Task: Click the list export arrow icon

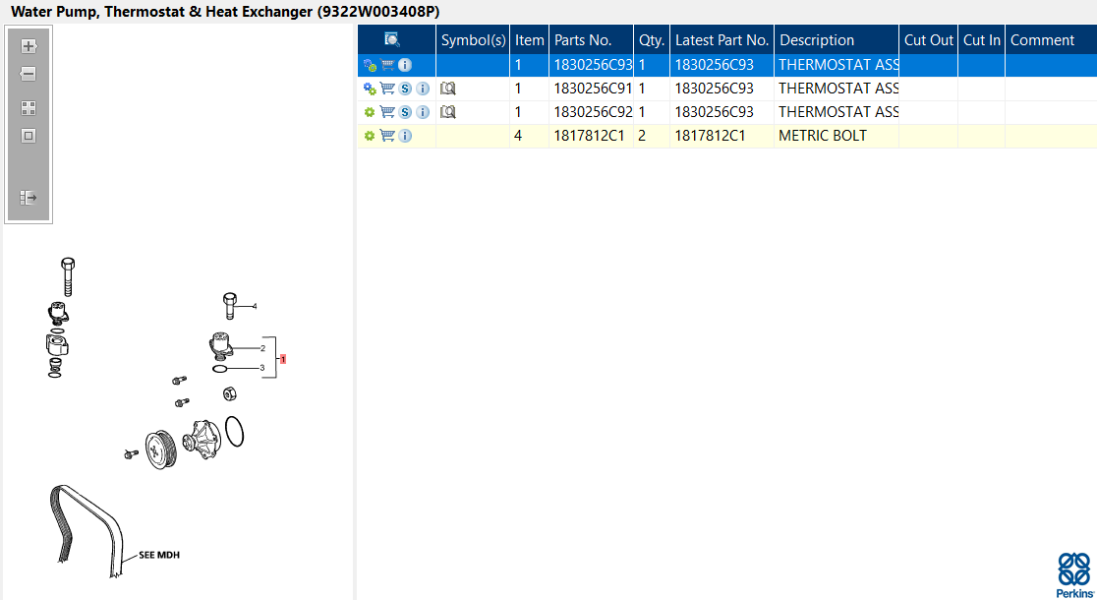Action: pyautogui.click(x=29, y=198)
